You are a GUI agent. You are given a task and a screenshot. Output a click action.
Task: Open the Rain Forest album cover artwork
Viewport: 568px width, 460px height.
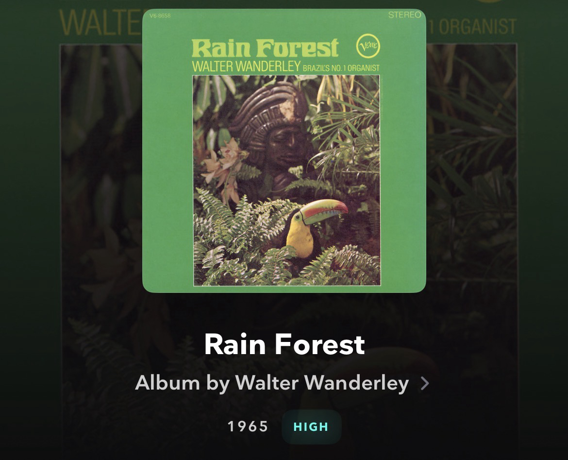(284, 151)
